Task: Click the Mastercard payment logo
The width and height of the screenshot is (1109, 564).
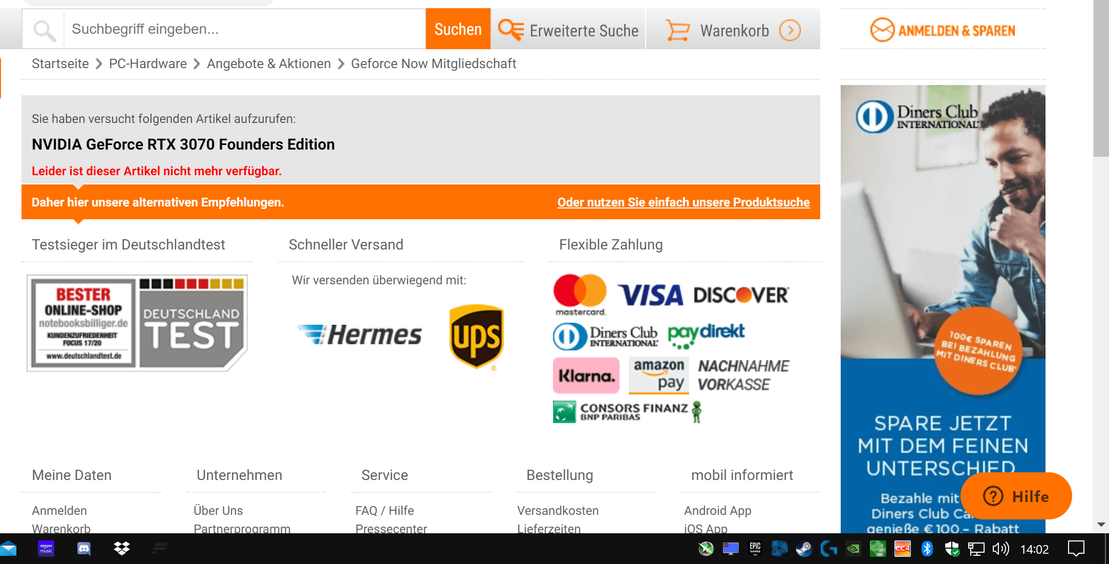Action: [x=580, y=295]
